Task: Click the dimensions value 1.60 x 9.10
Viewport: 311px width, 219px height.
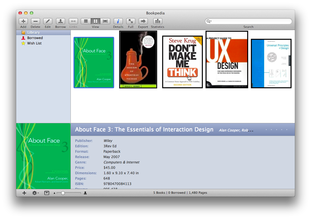Action: click(x=121, y=173)
